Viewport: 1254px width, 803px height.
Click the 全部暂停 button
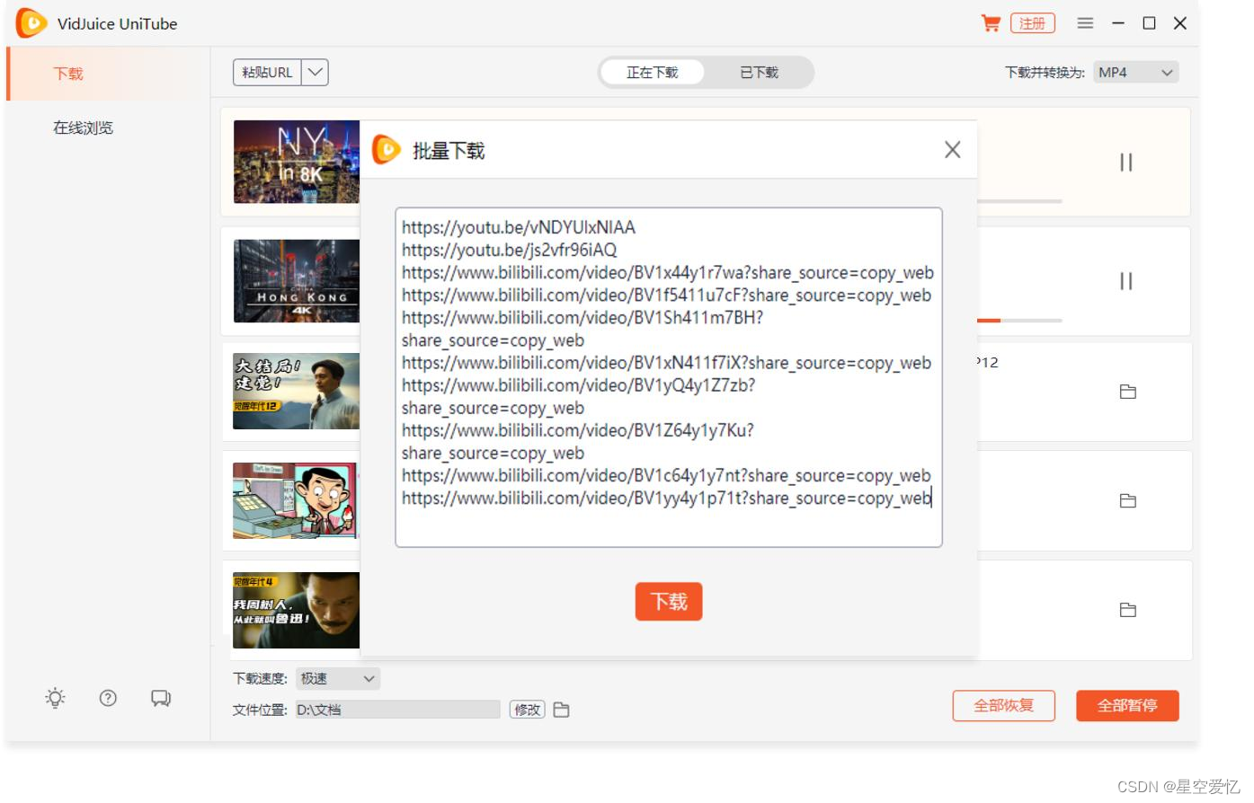coord(1127,706)
